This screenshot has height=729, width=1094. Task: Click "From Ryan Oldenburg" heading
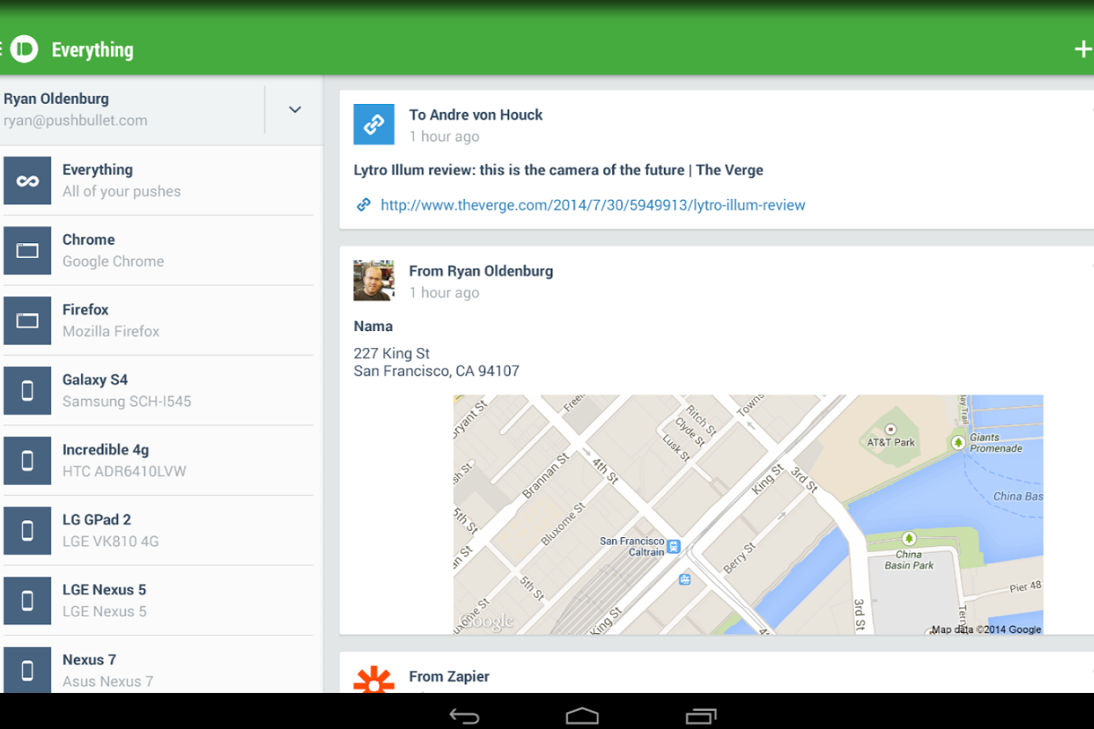coord(481,271)
